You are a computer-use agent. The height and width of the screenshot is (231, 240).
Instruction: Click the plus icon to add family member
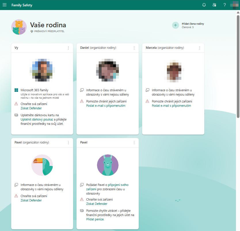(176, 25)
